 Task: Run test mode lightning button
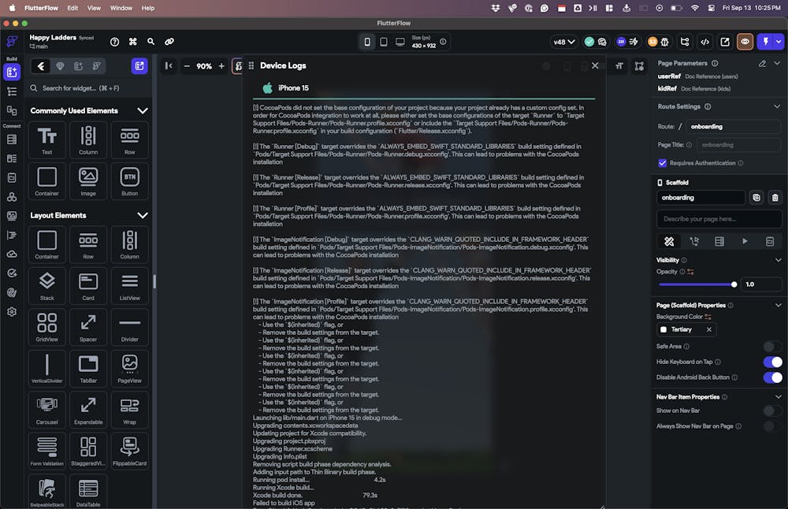(x=765, y=42)
